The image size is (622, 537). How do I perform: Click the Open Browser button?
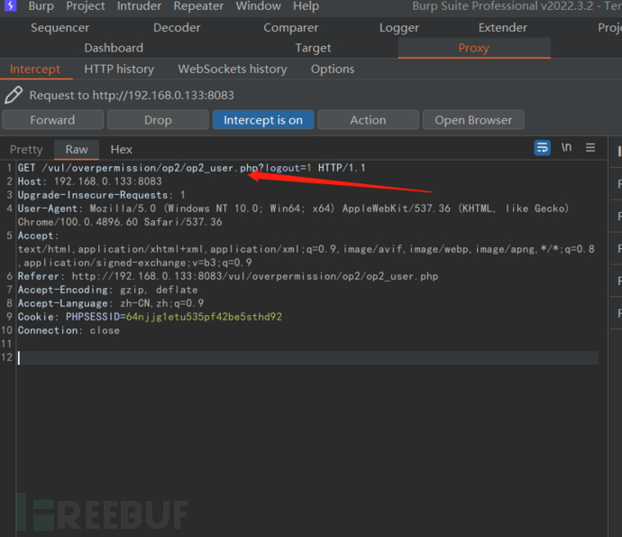(x=473, y=120)
